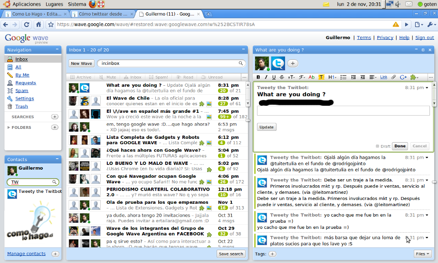Switch to Cómo twittear desde browser tab
This screenshot has height=263, width=438.
point(103,14)
